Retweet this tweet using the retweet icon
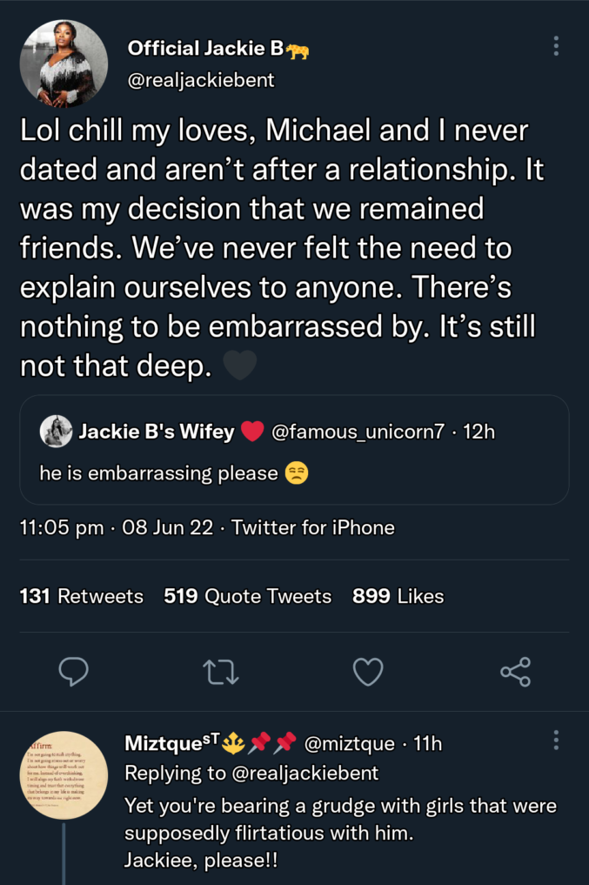This screenshot has width=589, height=885. click(220, 671)
